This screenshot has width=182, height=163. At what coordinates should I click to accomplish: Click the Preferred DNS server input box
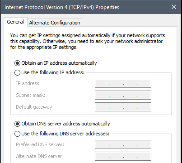pos(123,144)
